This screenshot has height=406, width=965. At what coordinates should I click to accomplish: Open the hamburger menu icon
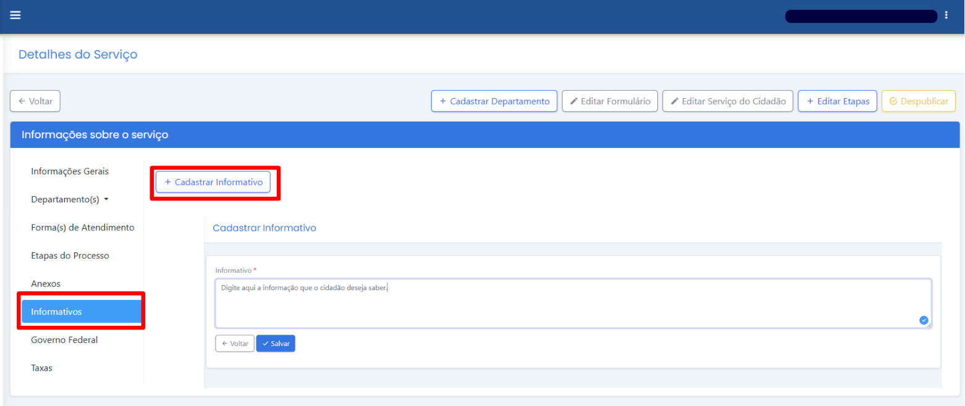tap(15, 15)
